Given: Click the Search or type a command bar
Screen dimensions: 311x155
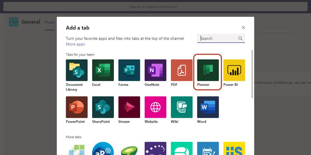Looking at the screenshot, I should 155,7.
